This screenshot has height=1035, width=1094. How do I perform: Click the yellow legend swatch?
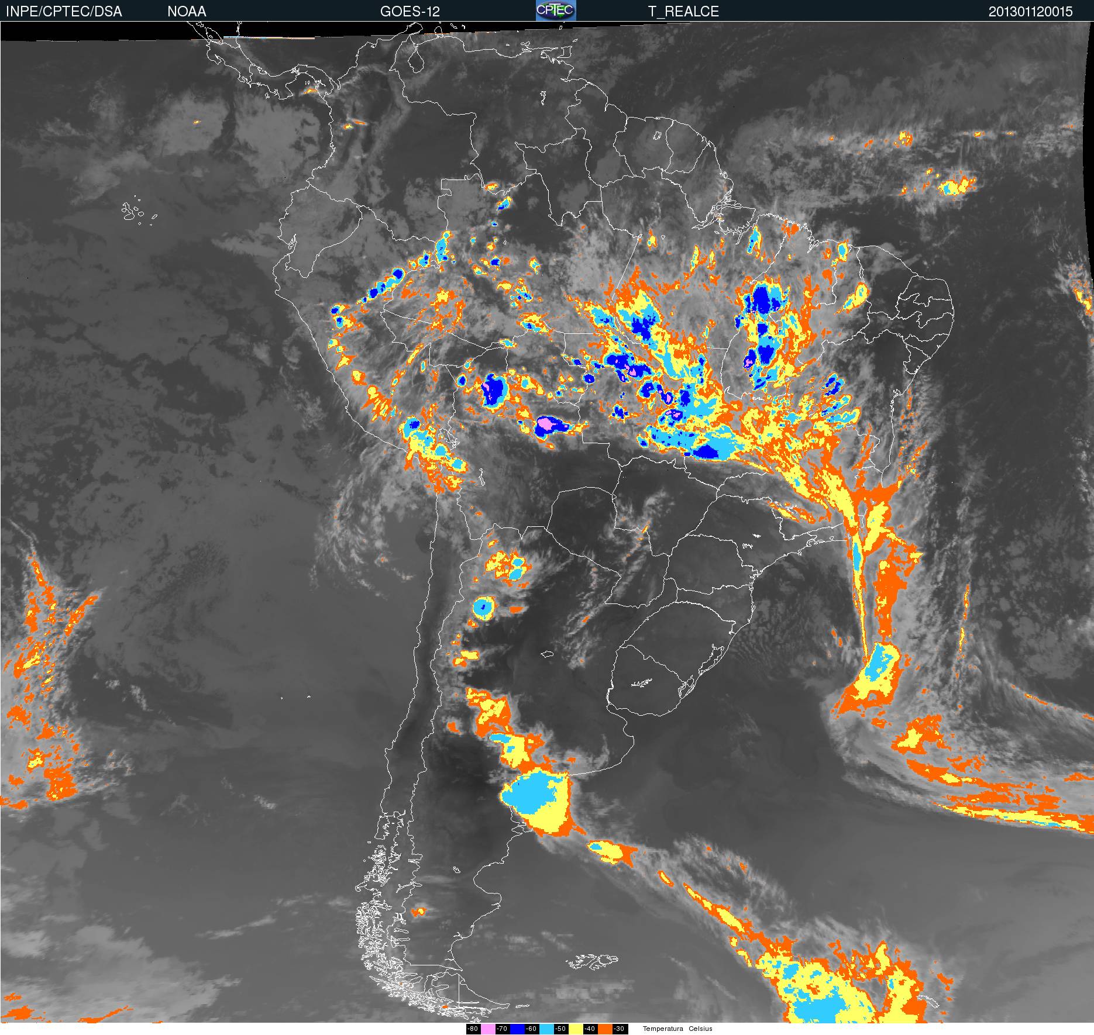576,1029
